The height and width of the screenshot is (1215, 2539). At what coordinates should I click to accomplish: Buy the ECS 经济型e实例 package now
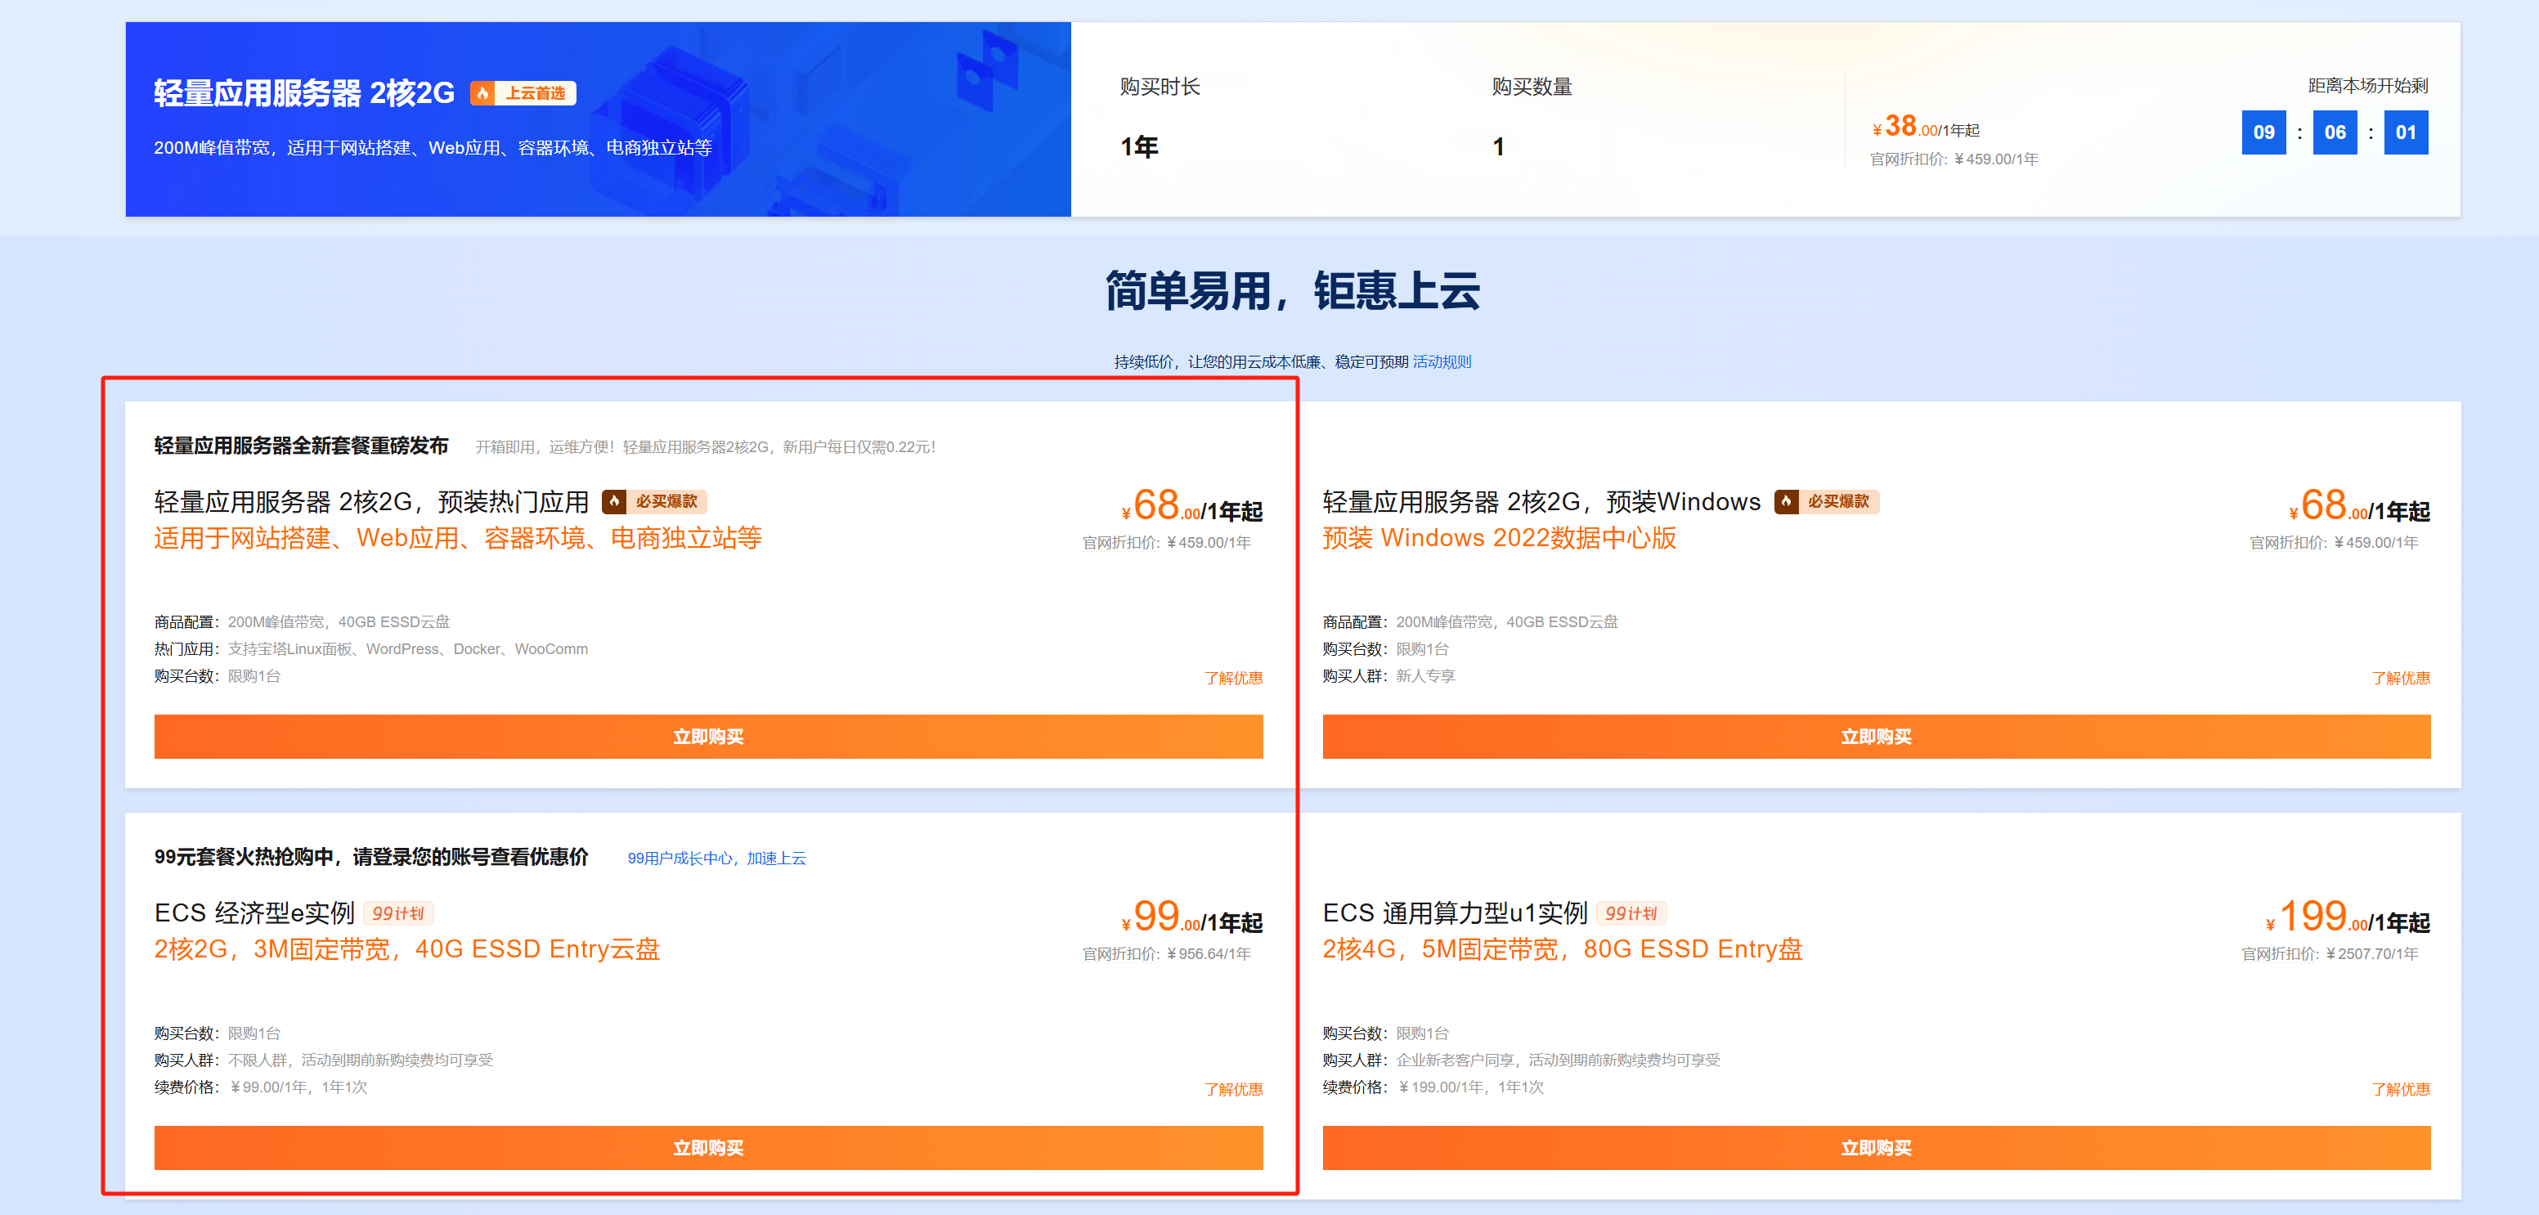[707, 1148]
